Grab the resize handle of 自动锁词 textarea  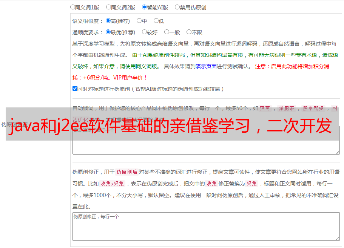(x=338, y=152)
